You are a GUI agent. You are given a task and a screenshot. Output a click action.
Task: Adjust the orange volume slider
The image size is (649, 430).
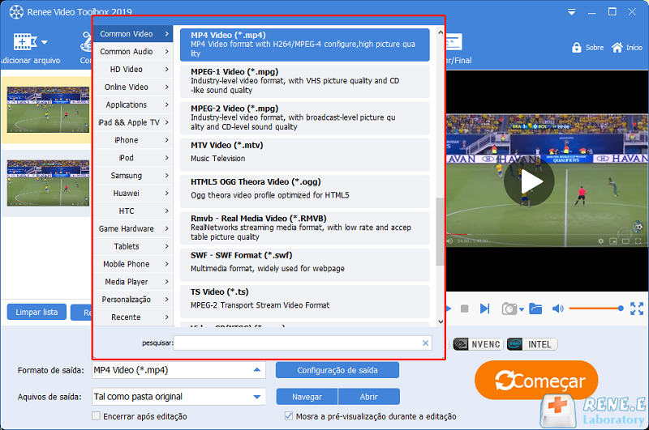coord(596,309)
